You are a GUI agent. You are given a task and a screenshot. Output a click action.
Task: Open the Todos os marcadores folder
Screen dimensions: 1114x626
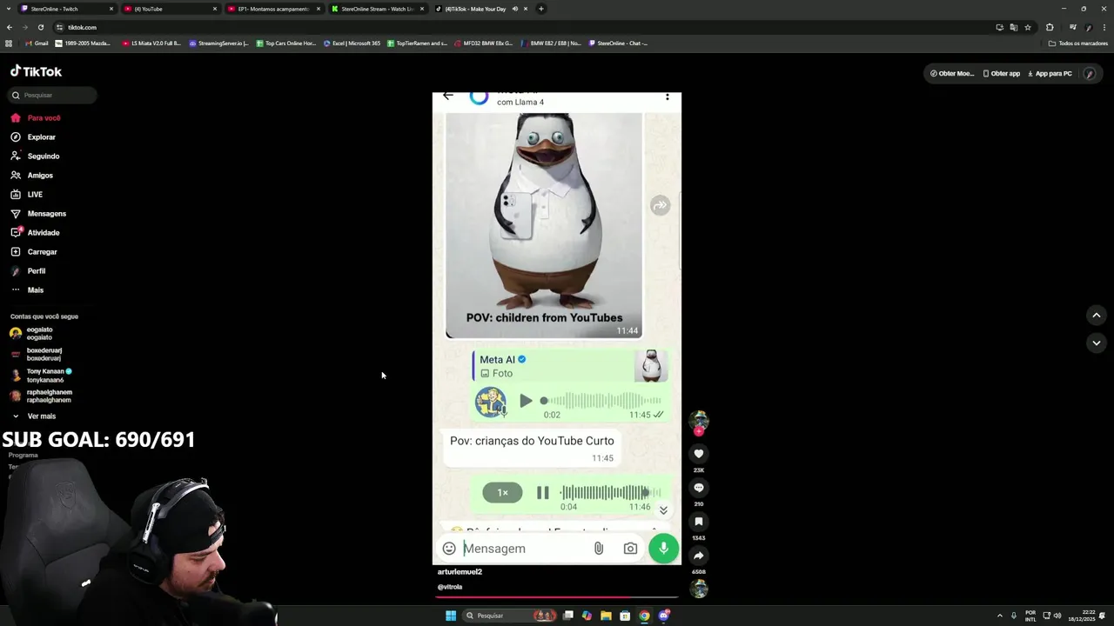point(1078,43)
